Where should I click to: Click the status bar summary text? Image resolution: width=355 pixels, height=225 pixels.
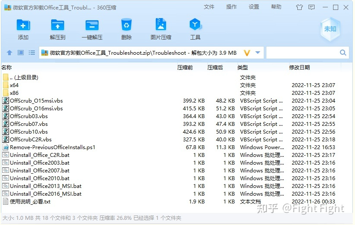point(92,218)
